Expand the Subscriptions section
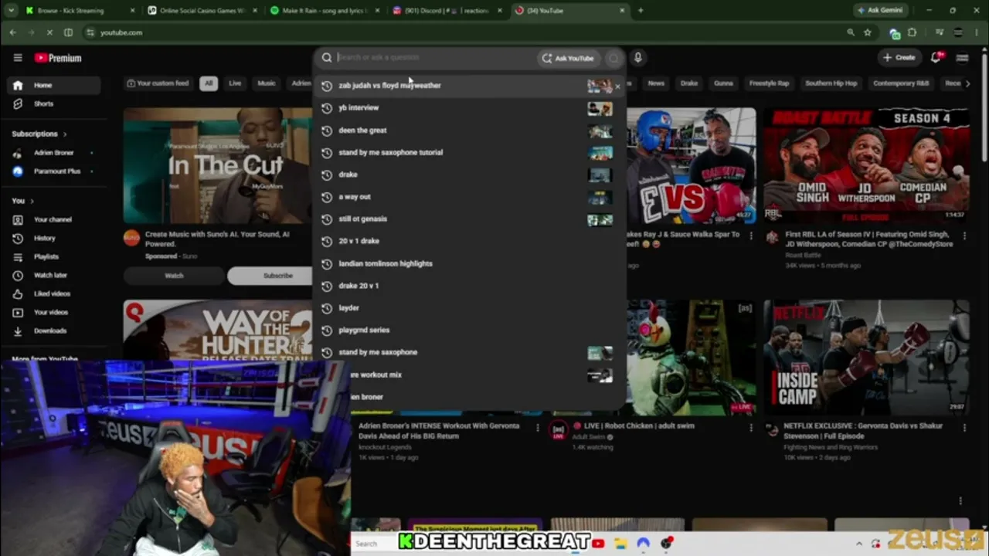This screenshot has width=989, height=556. [x=39, y=134]
